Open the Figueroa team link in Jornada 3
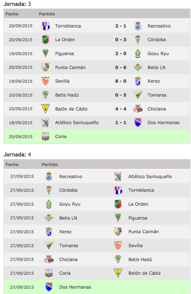 coord(65,54)
